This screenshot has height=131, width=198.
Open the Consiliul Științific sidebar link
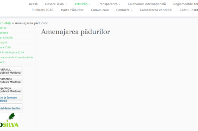coord(7,38)
